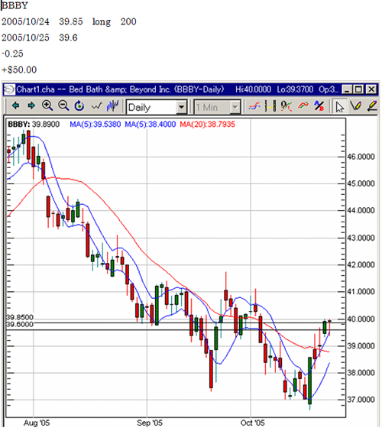The height and width of the screenshot is (431, 382).
Task: Click the 2005/10/24 entry date text
Action: point(25,21)
